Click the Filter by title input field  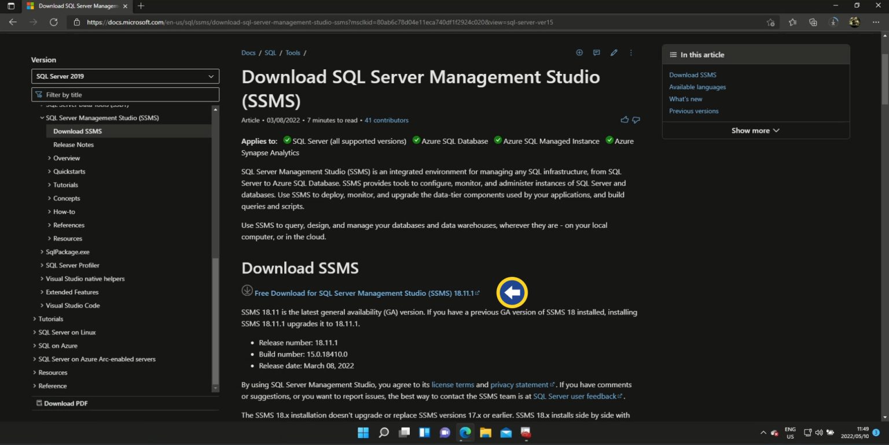[125, 94]
